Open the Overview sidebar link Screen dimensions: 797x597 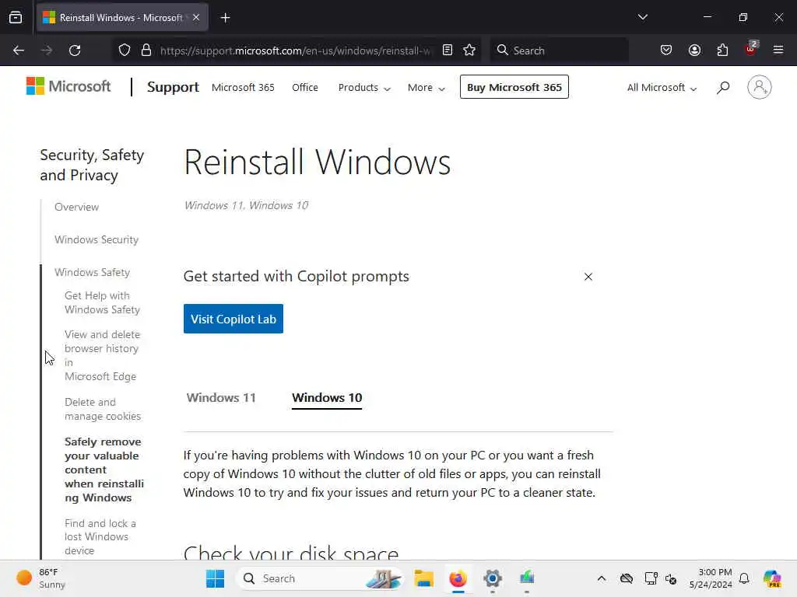[77, 207]
